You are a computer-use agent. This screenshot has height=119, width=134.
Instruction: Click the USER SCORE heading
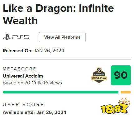23,105
